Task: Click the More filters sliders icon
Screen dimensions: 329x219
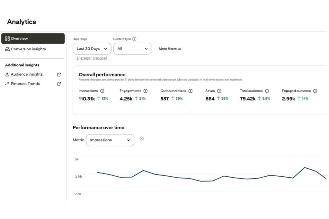Action: point(179,49)
